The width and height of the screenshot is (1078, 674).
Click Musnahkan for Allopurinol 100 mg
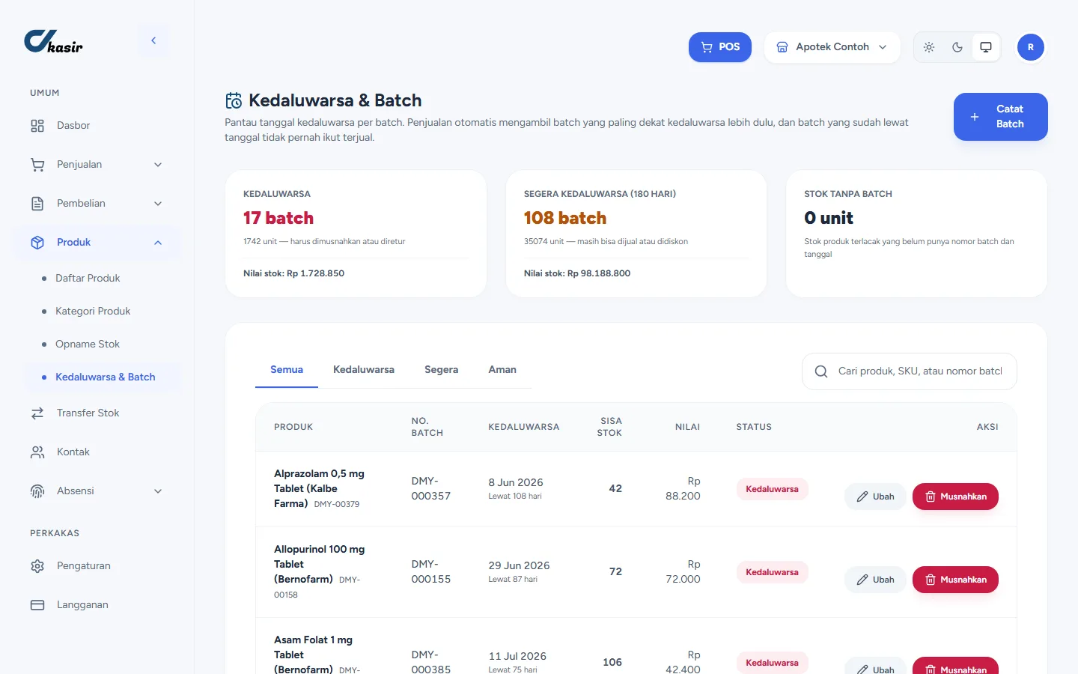pyautogui.click(x=955, y=580)
